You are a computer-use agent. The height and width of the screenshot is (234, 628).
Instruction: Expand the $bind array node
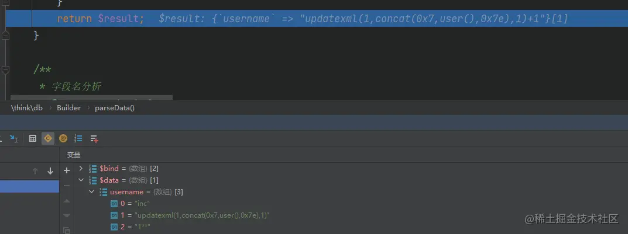pos(81,169)
